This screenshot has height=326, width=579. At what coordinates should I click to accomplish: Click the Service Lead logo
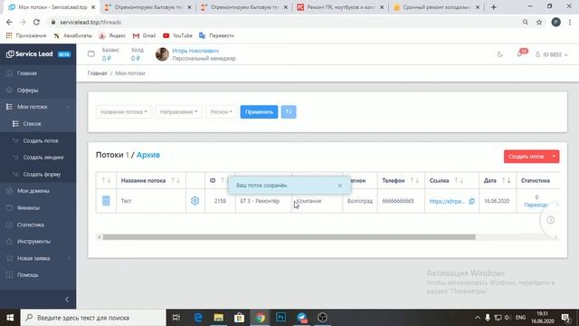[30, 54]
